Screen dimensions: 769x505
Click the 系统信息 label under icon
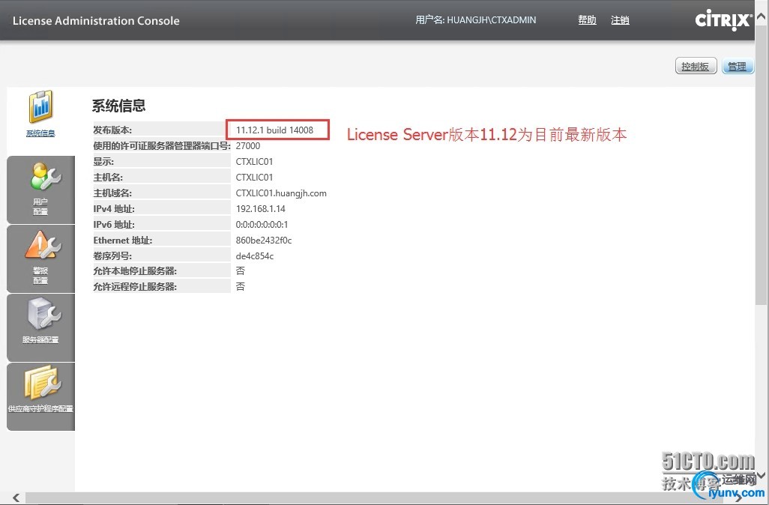[40, 133]
